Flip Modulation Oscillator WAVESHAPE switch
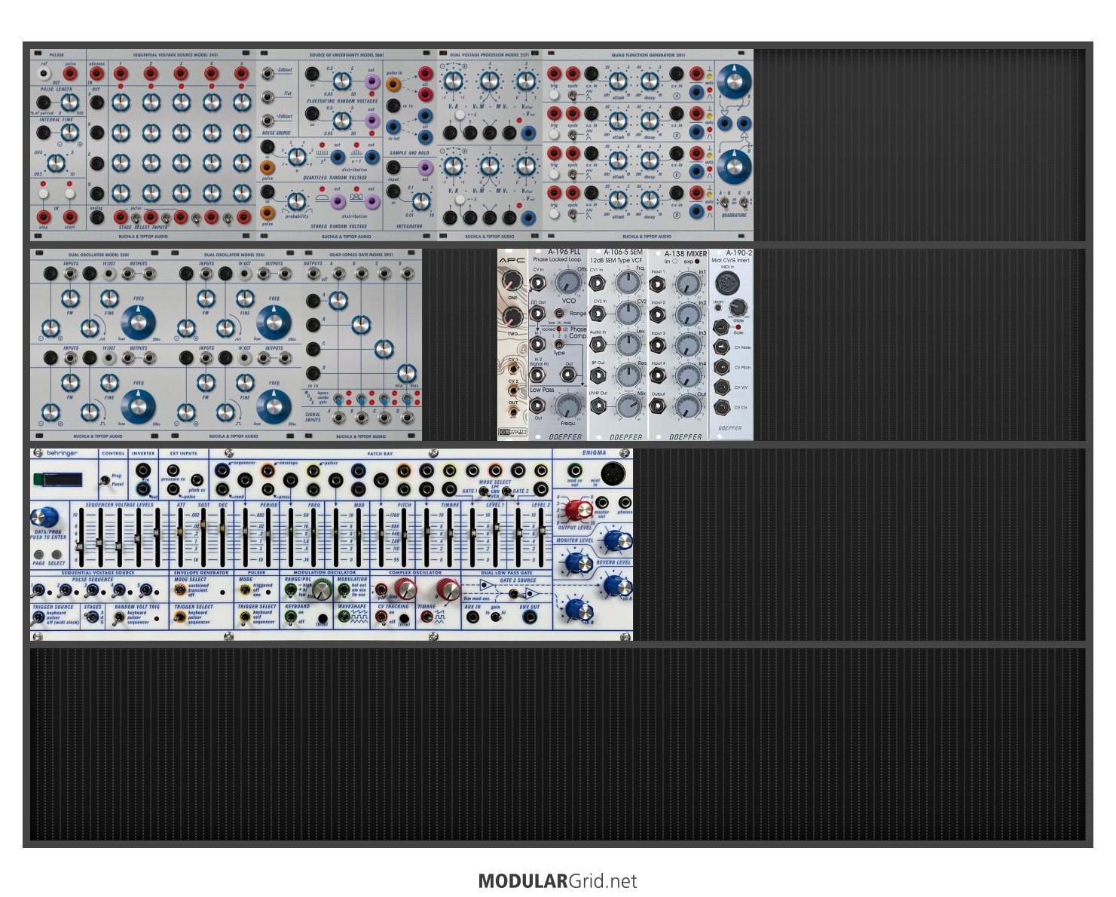1116x897 pixels. [x=344, y=617]
